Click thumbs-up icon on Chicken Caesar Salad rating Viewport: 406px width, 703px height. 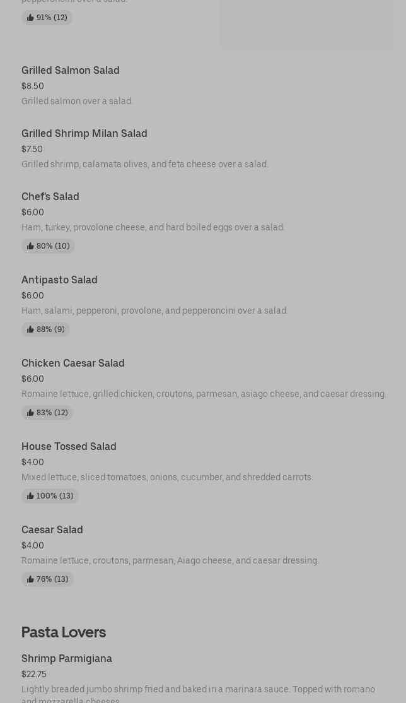pos(30,413)
